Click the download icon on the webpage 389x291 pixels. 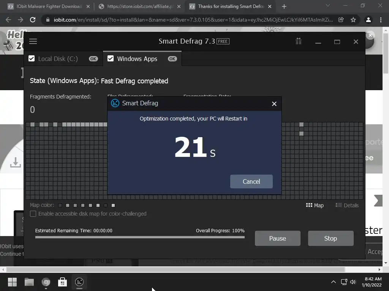[x=15, y=162]
